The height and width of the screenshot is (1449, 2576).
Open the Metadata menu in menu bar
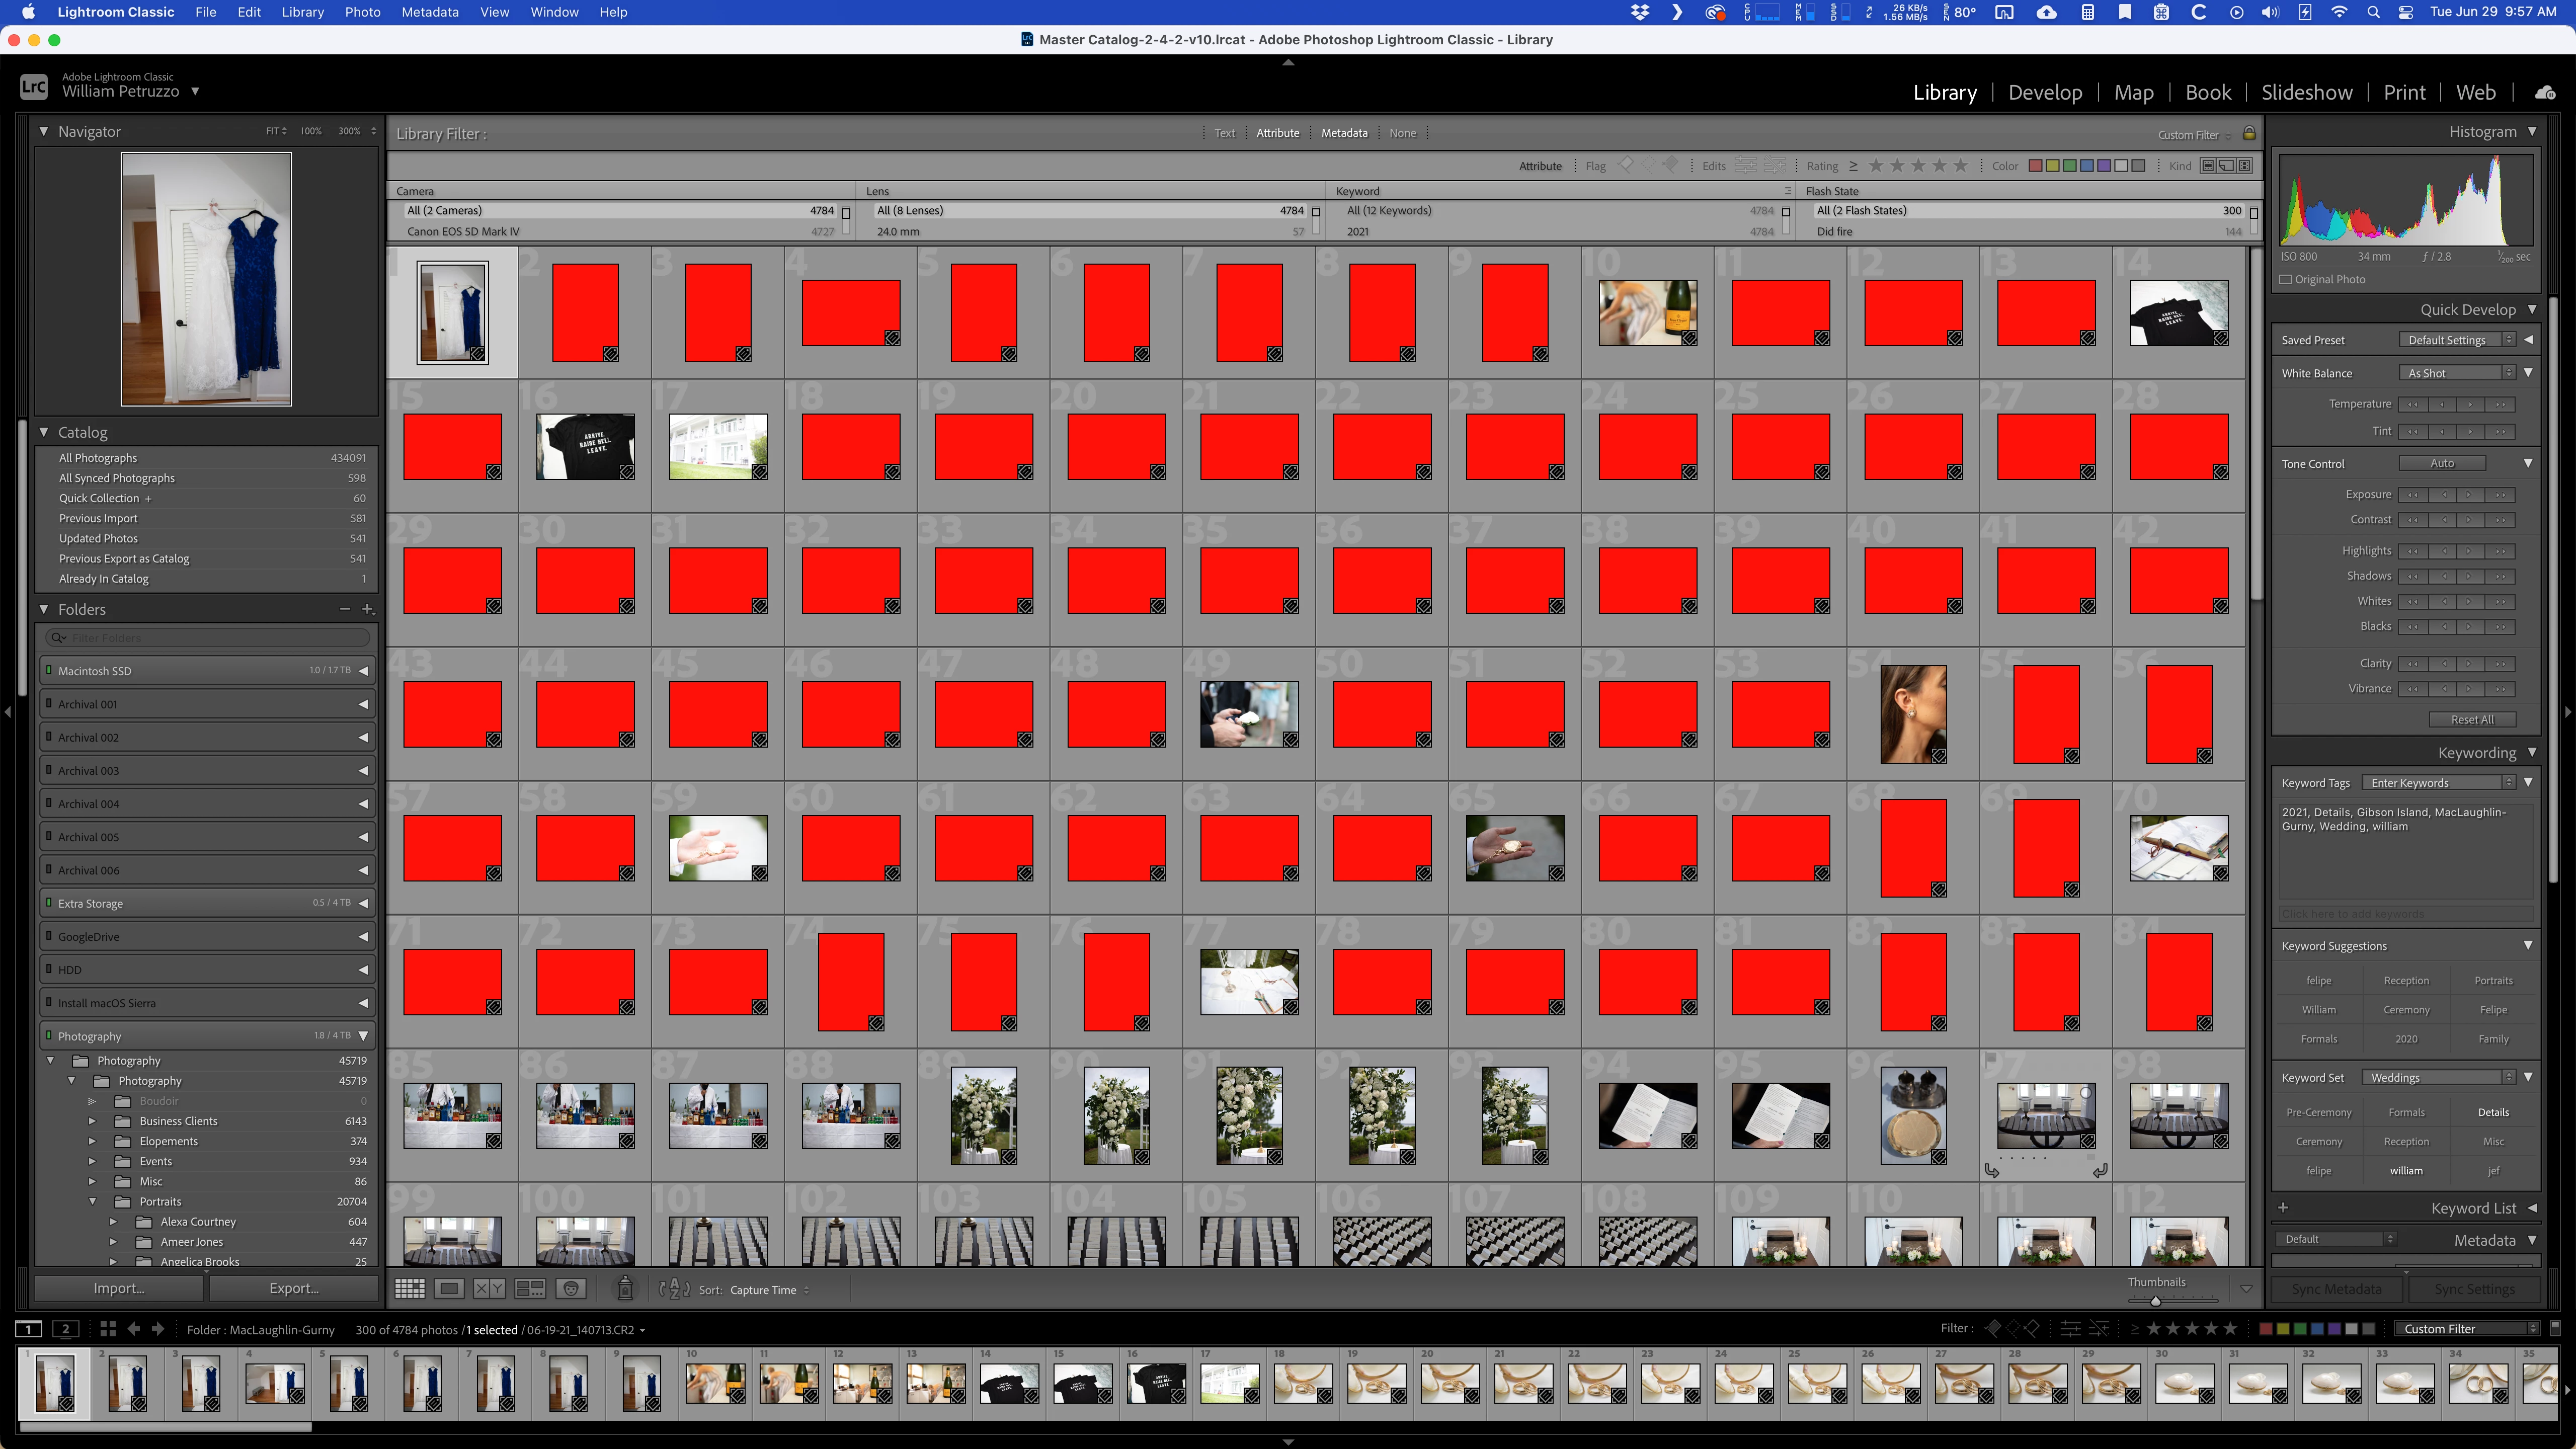tap(429, 12)
